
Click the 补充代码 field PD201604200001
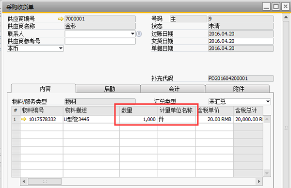click(x=241, y=78)
